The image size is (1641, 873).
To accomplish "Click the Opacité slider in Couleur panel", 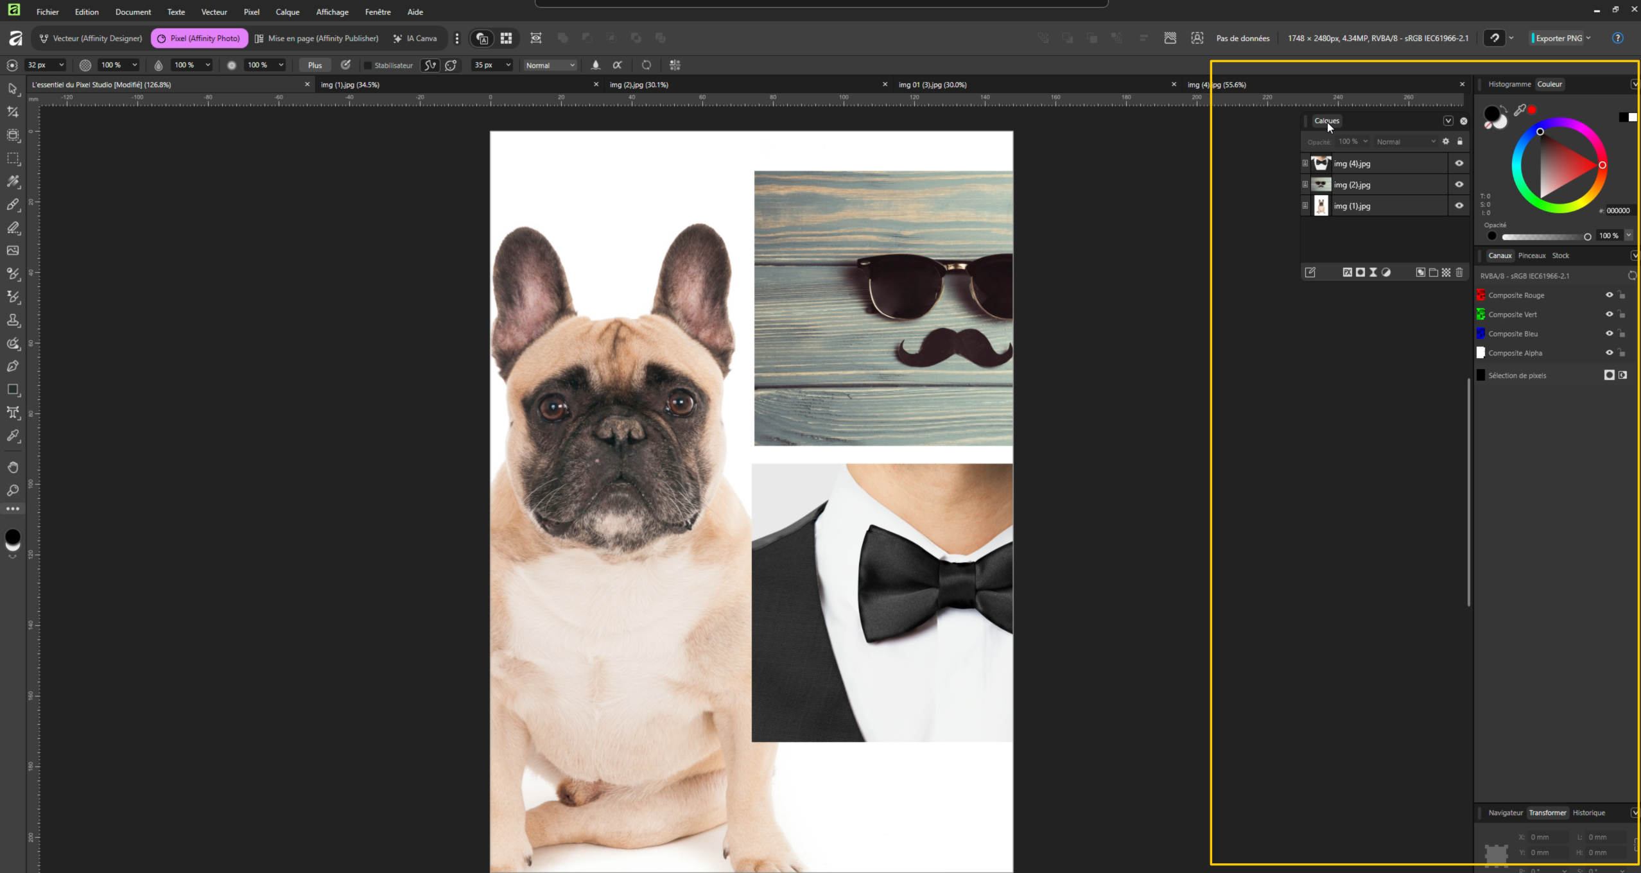I will 1544,237.
